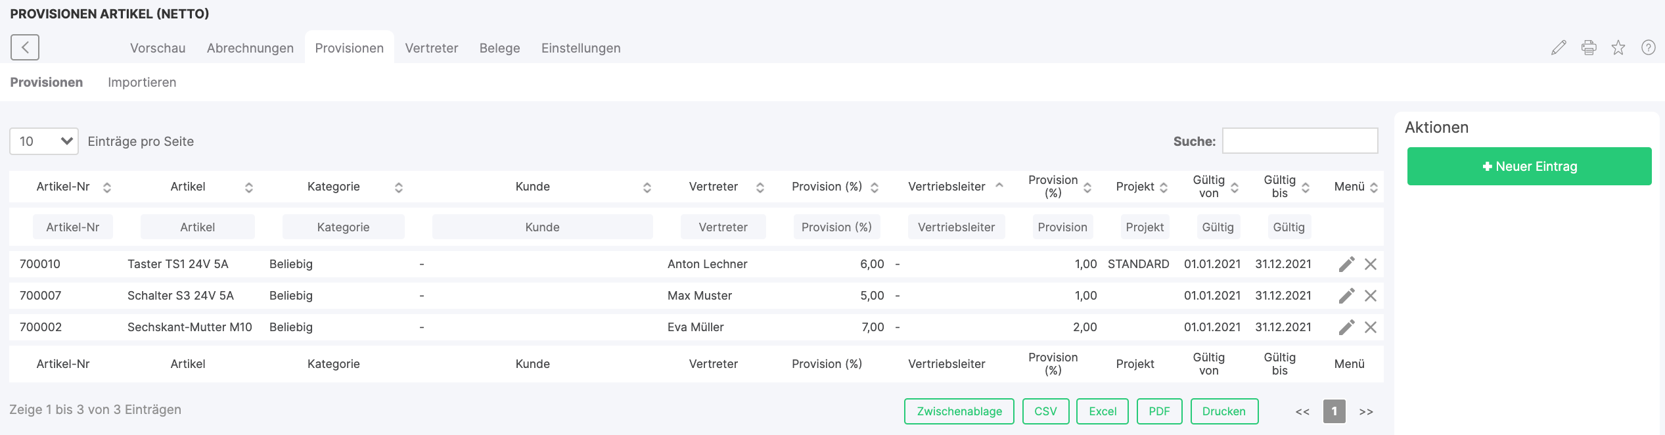Click the Vertreter column filter field

(x=723, y=227)
